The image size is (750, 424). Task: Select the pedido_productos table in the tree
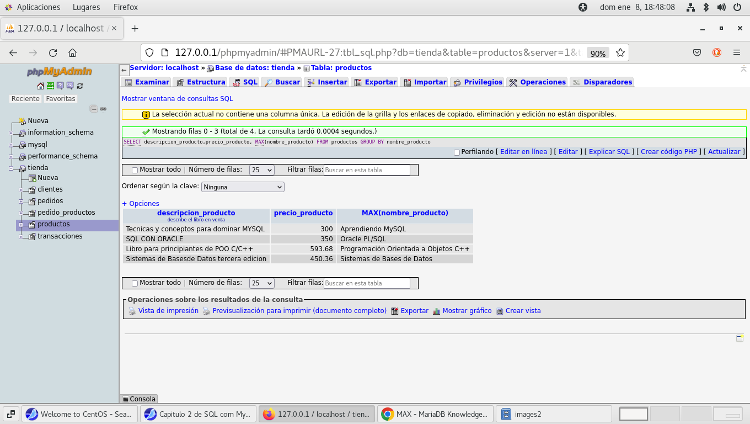(66, 213)
